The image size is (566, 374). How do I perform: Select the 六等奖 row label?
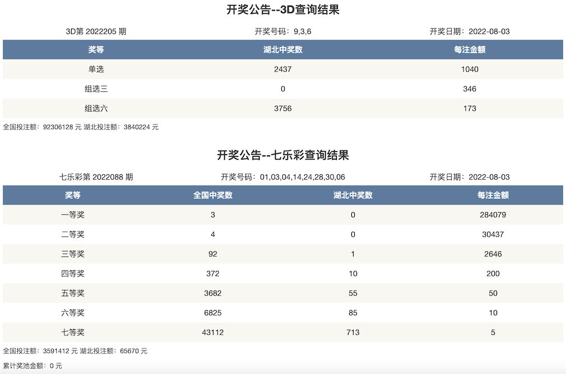pos(72,312)
